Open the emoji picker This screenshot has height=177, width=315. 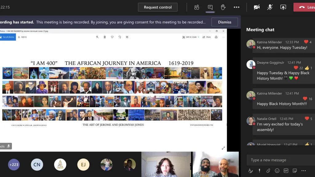pyautogui.click(x=277, y=171)
